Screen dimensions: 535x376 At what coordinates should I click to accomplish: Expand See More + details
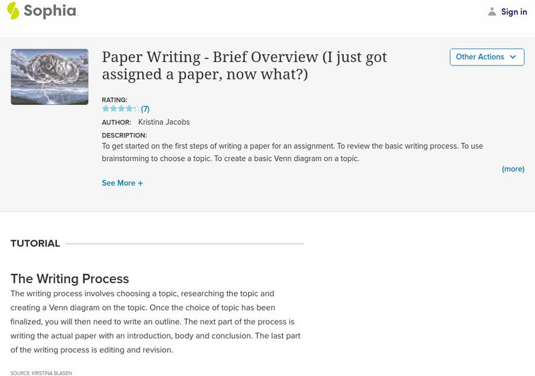click(x=122, y=183)
